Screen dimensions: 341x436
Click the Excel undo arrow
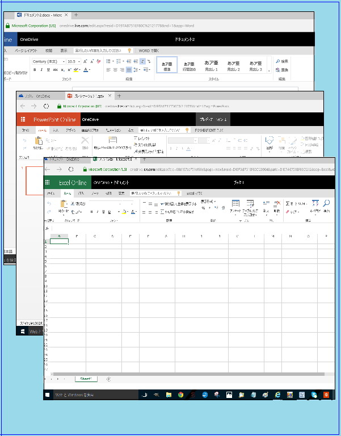[x=49, y=204]
